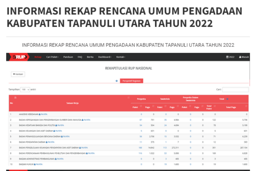Expand the Cari Paket menu
The width and height of the screenshot is (261, 171).
point(52,57)
